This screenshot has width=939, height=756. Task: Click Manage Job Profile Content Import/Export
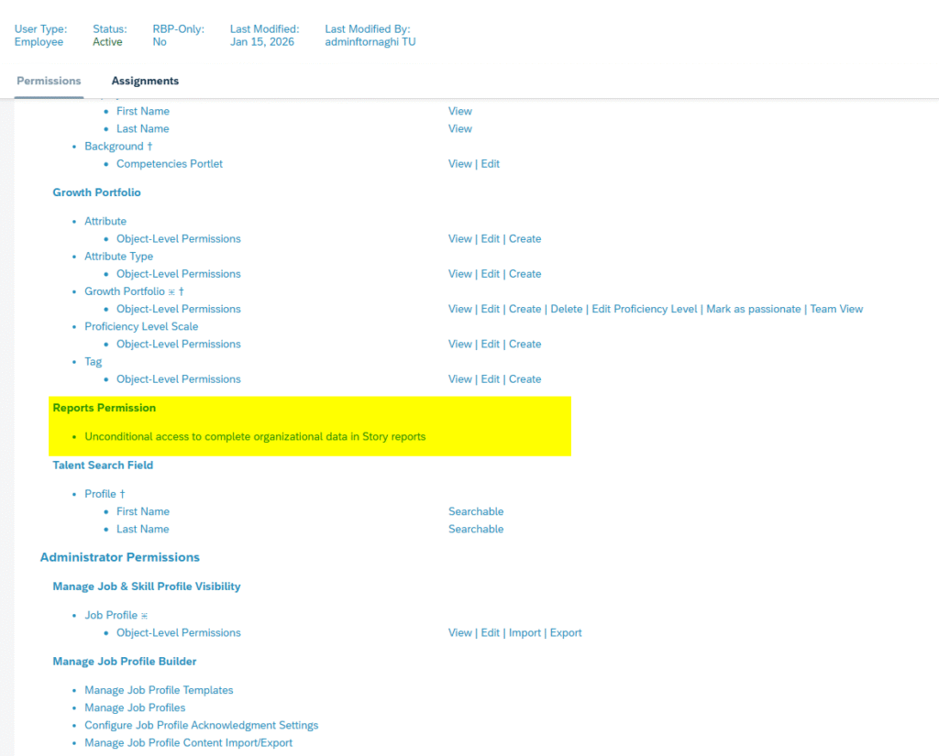pyautogui.click(x=188, y=742)
